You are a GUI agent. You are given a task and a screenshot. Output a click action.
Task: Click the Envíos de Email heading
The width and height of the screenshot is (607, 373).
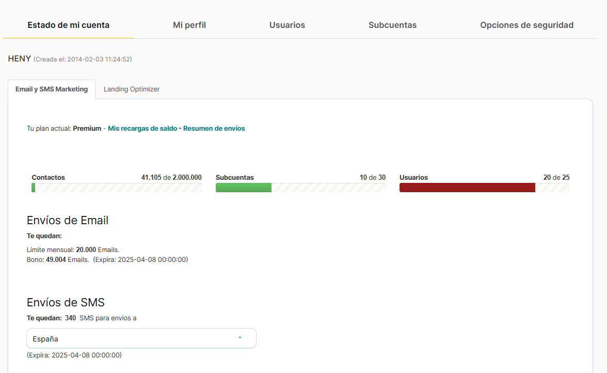coord(68,221)
